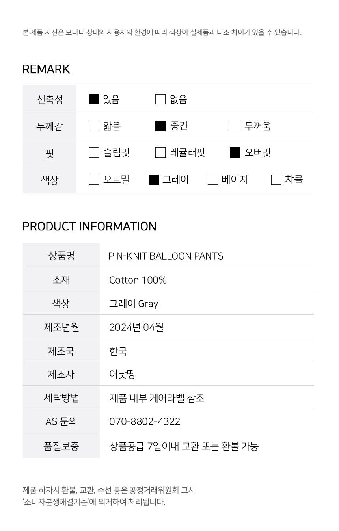The height and width of the screenshot is (531, 339).
Task: Click the 세탁방법 row label
Action: [61, 398]
